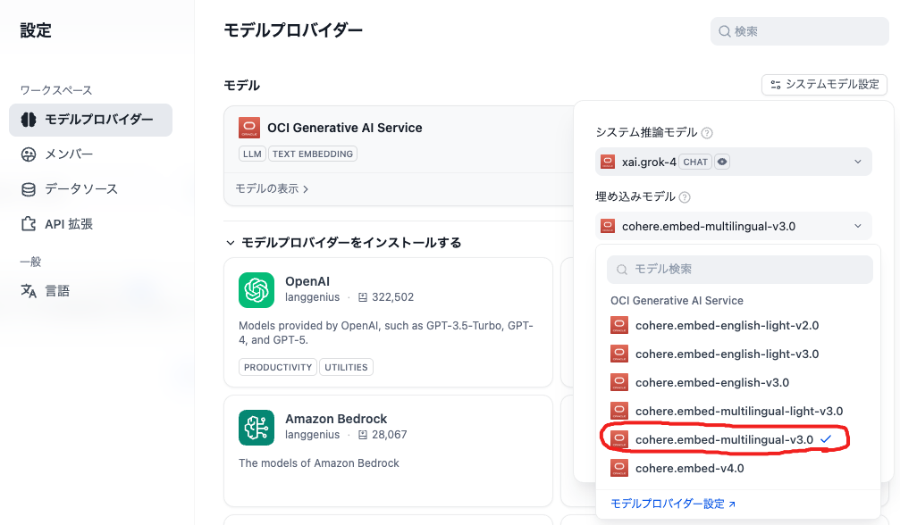The height and width of the screenshot is (525, 900).
Task: Click the translate icon beside 言語
Action: tap(28, 291)
